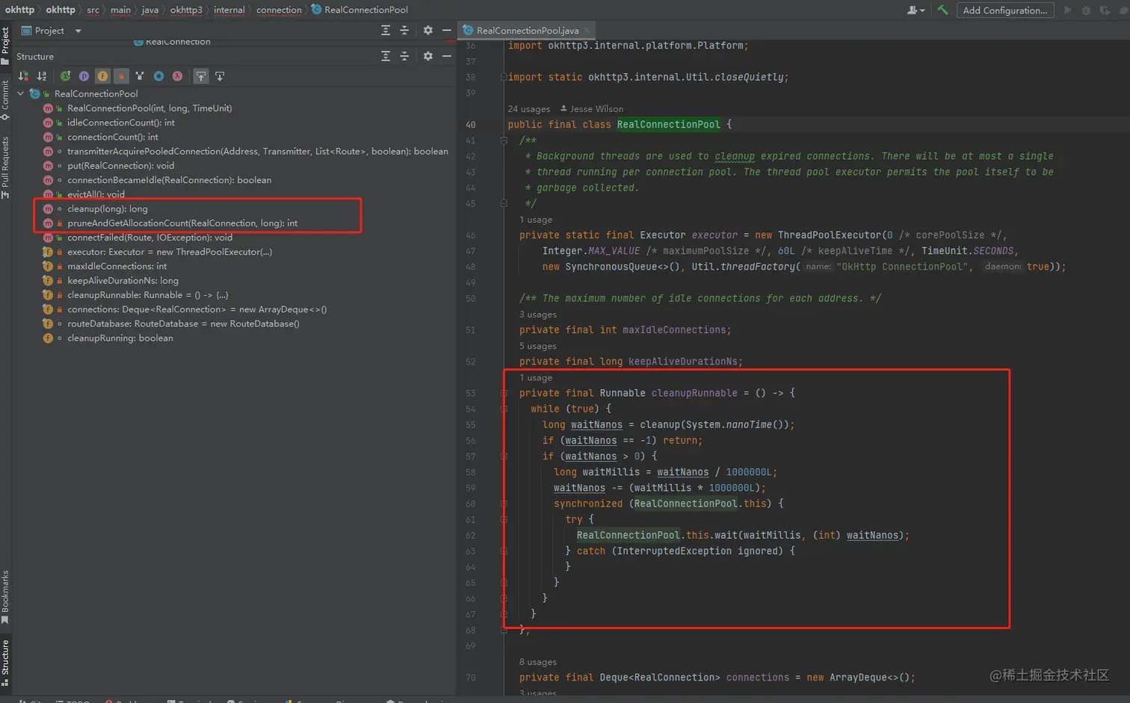The height and width of the screenshot is (703, 1130).
Task: Select routeDatabase field in Structure
Action: 183,324
